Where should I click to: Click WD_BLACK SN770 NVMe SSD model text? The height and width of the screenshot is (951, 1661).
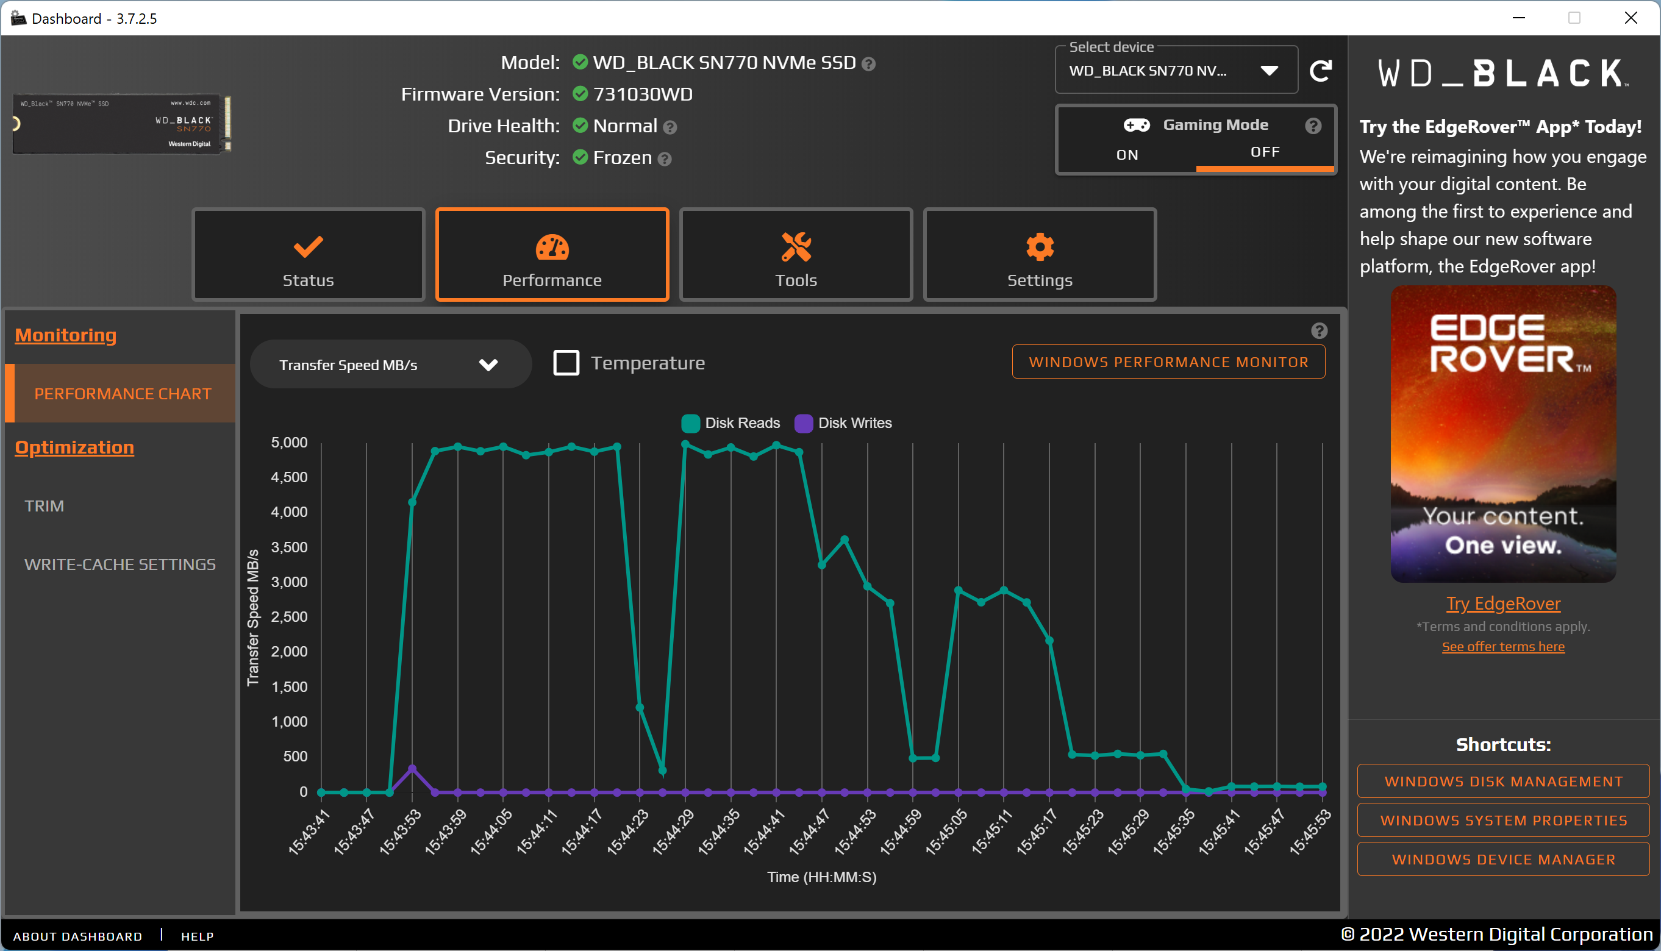click(724, 63)
